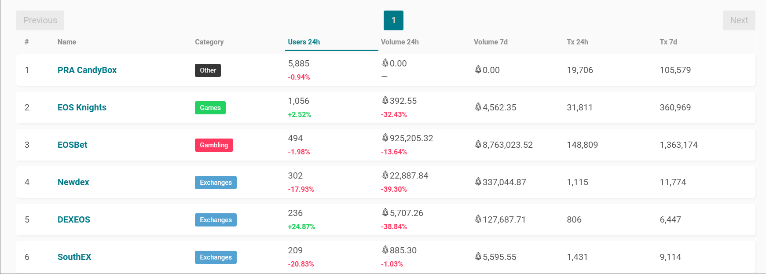The width and height of the screenshot is (766, 274).
Task: Click DEXEOS's Exchanges category badge
Action: (x=216, y=220)
